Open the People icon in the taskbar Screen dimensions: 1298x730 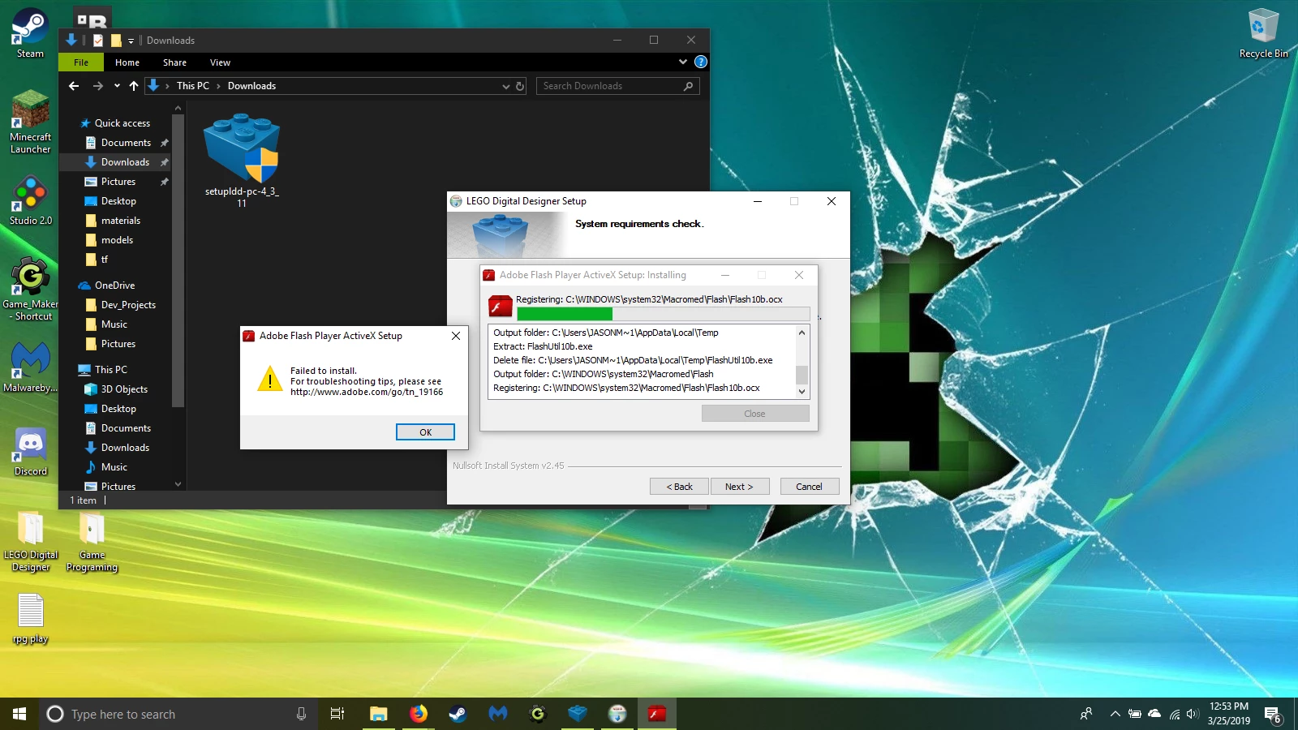[1086, 714]
